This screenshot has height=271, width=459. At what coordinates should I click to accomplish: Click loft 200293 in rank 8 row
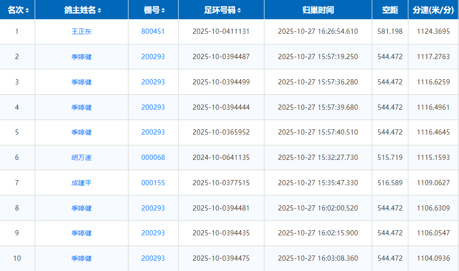pos(153,208)
